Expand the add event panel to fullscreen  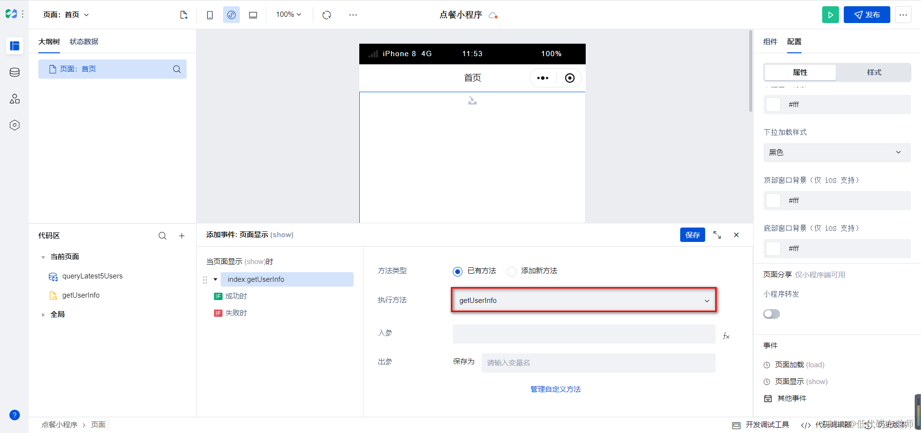717,235
